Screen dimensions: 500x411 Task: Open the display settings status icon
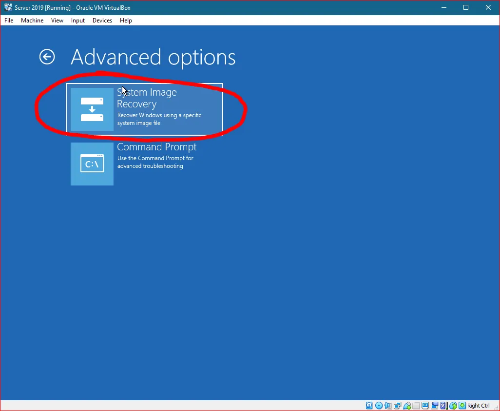tap(425, 406)
